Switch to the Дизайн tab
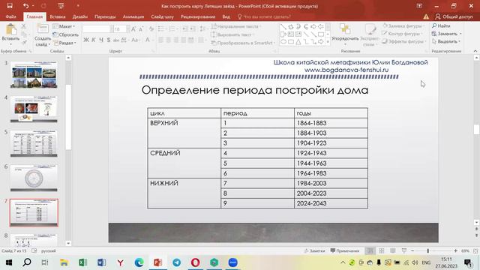Image resolution: width=480 pixels, height=270 pixels. [80, 16]
